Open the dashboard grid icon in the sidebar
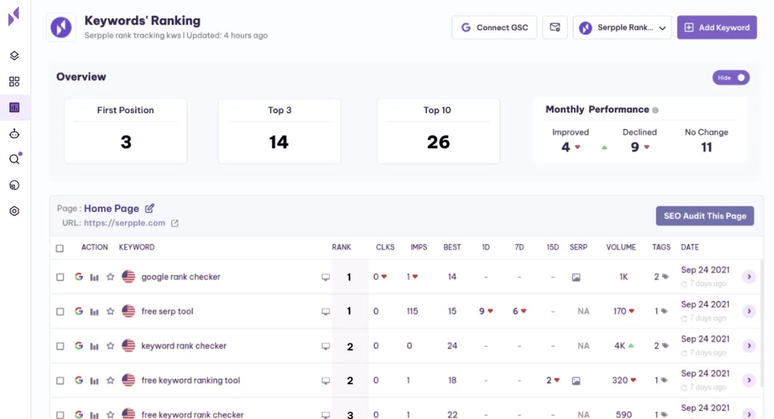774x419 pixels. (x=14, y=81)
